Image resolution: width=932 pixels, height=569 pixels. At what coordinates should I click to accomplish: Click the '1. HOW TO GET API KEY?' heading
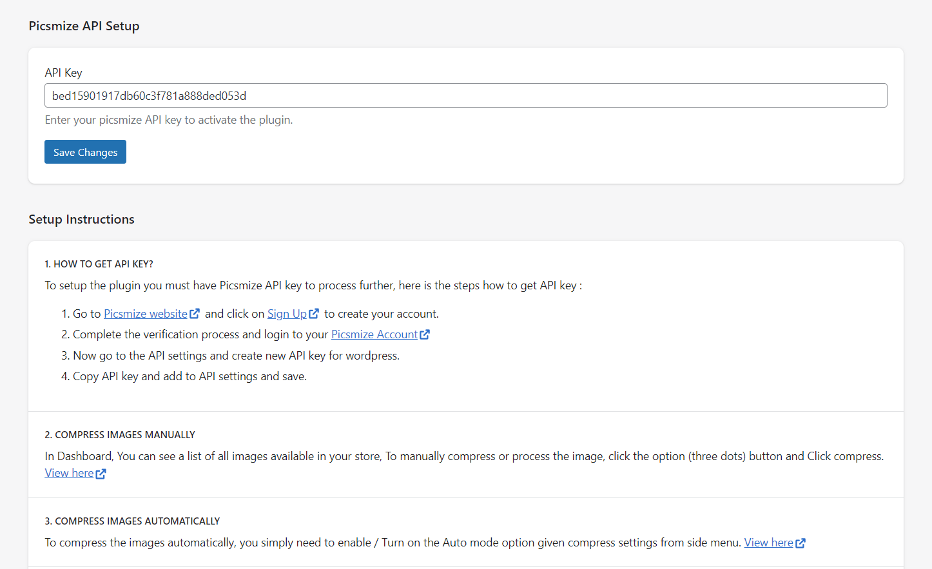tap(99, 264)
